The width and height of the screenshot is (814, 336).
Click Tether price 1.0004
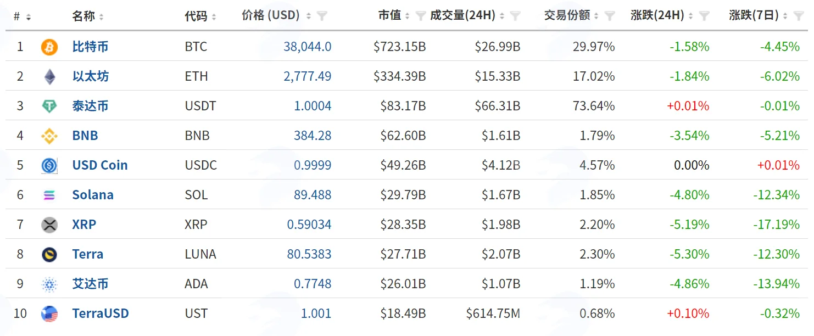tap(313, 106)
